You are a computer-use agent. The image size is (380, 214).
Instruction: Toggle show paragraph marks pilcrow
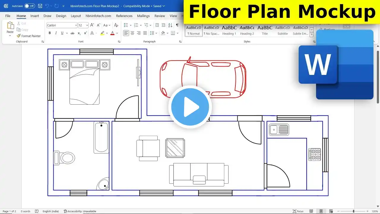(177, 25)
